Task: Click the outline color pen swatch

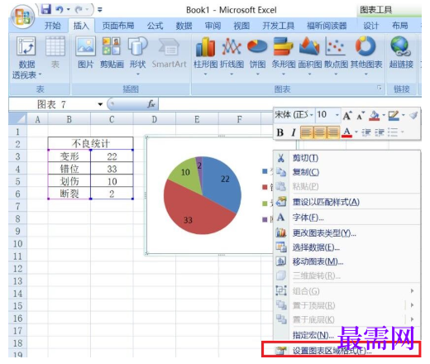Action: [394, 115]
